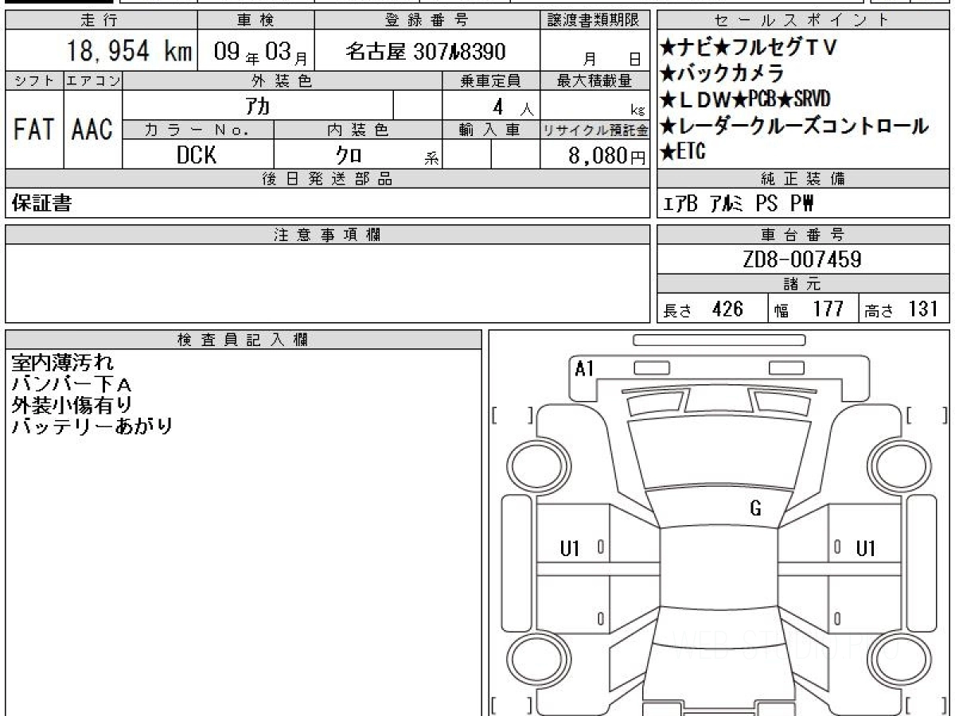Image resolution: width=955 pixels, height=716 pixels.
Task: Select chassis number ZD8-007459
Action: click(802, 259)
